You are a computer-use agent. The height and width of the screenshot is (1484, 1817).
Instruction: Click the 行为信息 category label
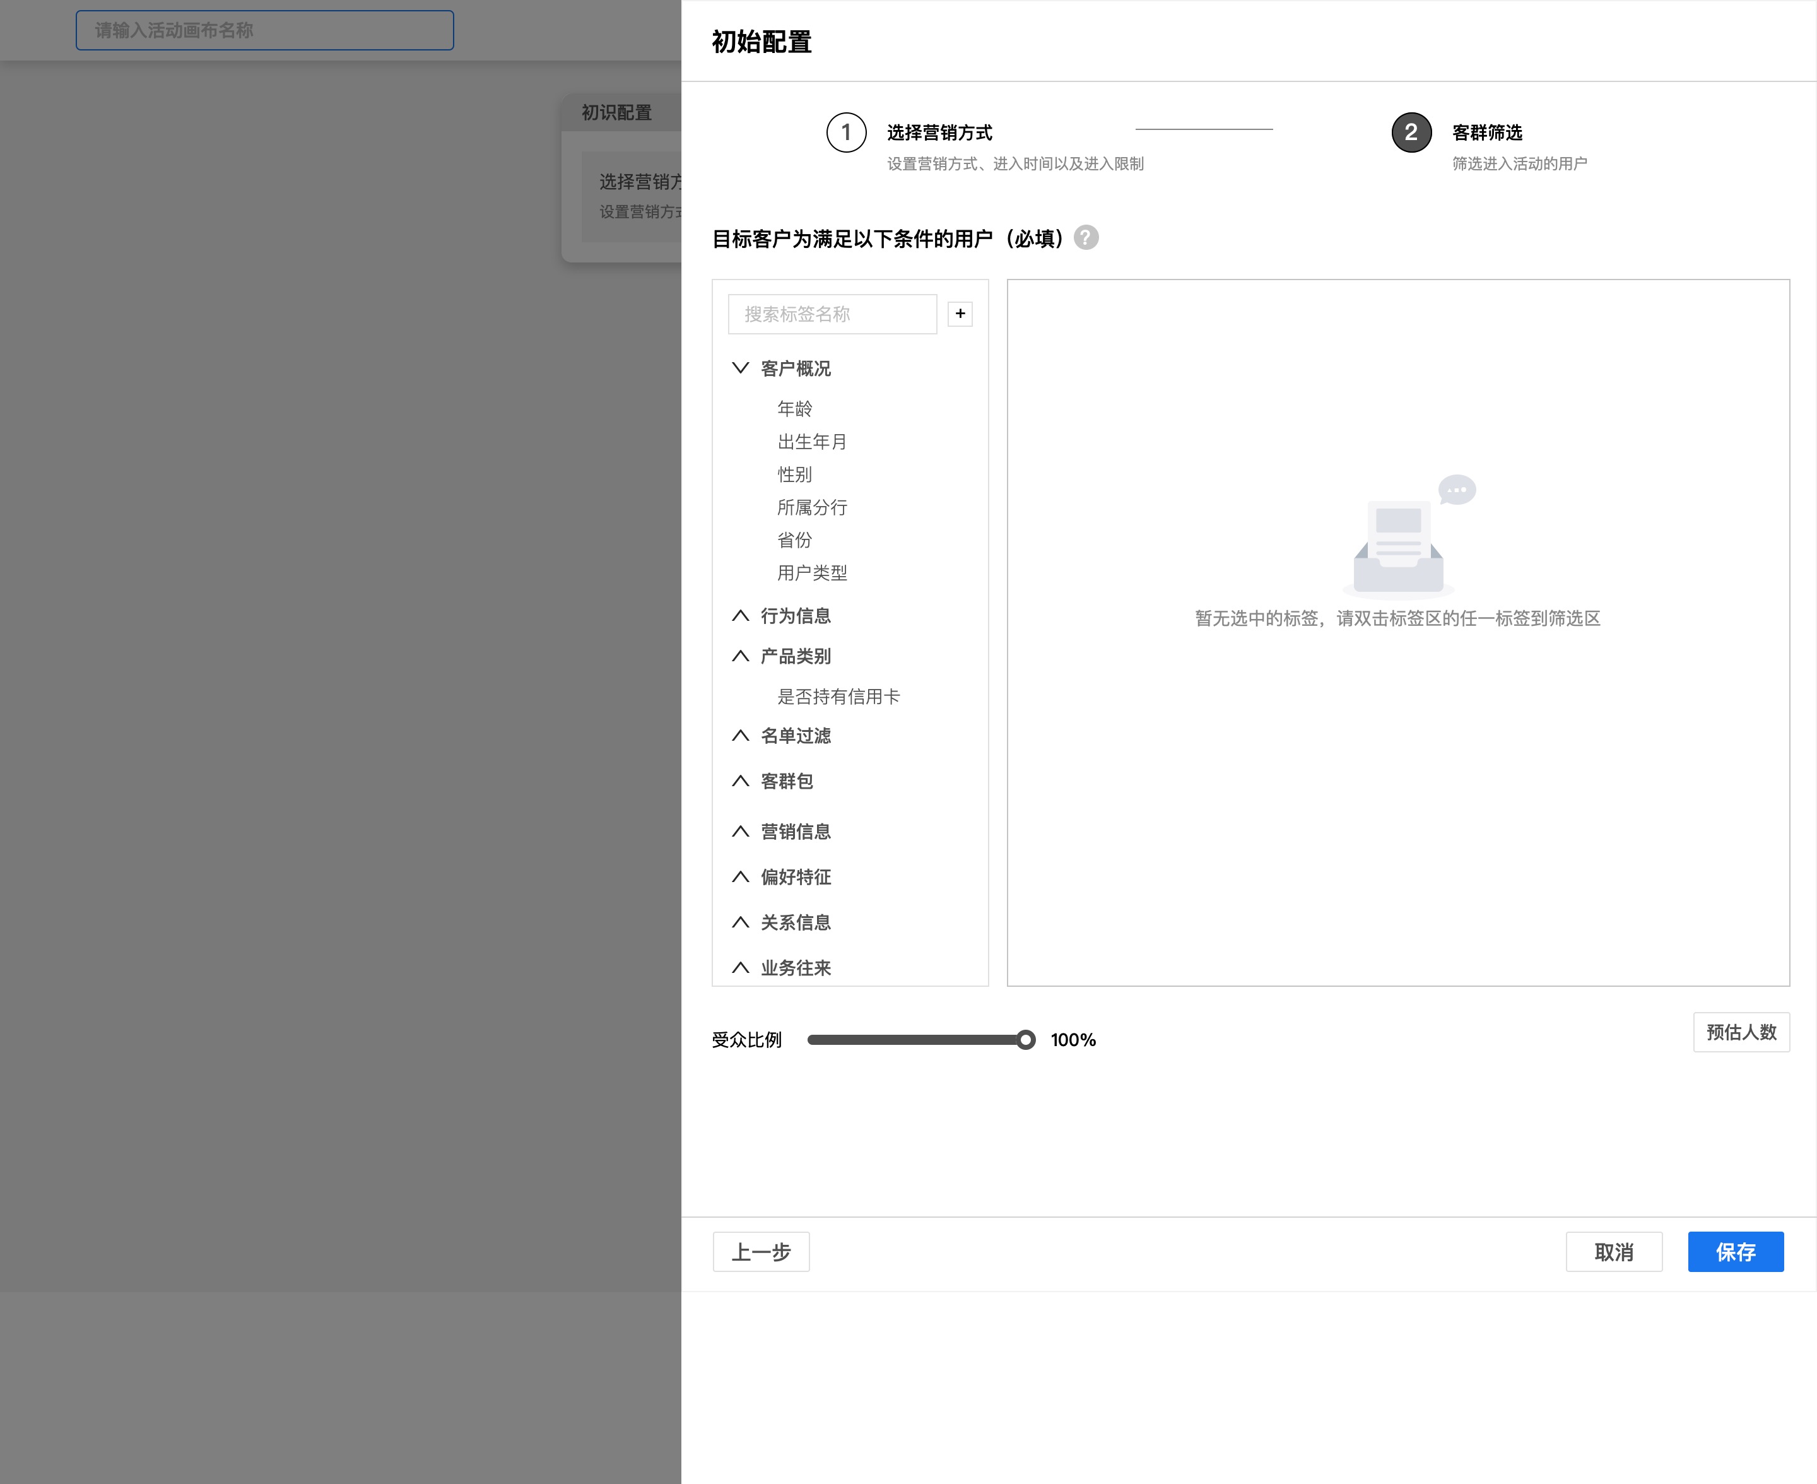click(x=795, y=615)
